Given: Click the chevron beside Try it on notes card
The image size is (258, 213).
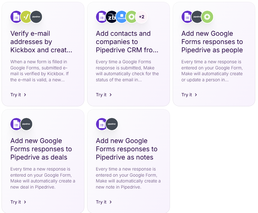Looking at the screenshot, I should (x=110, y=202).
